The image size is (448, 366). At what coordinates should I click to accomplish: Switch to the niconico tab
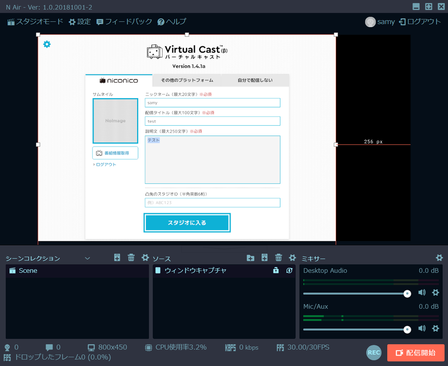pyautogui.click(x=119, y=81)
